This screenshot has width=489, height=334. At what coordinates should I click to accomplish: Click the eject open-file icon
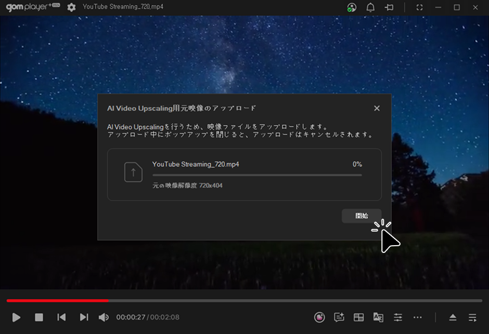(453, 317)
